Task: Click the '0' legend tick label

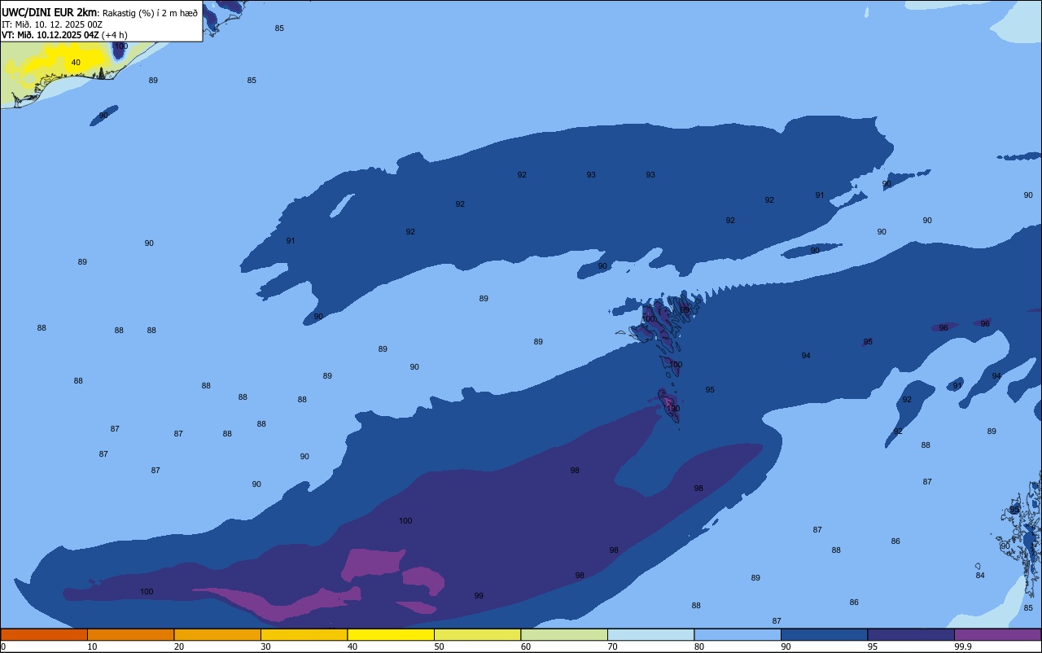Action: 3,646
